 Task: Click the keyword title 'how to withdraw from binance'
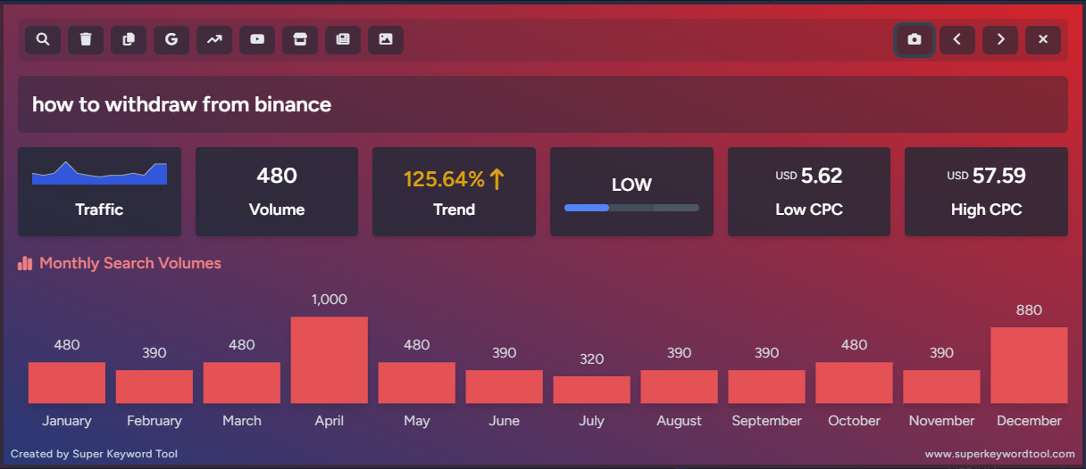[182, 104]
